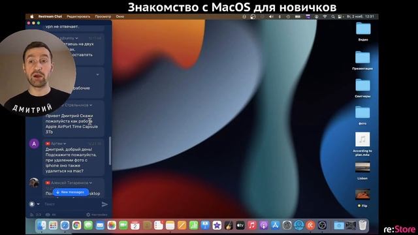Viewport: 418px width, 235px height.
Task: Expand options chevron next to Алексей Татаренков
Action: 91,183
